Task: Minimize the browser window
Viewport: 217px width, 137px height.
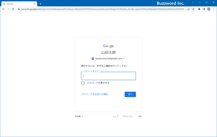Action: click(x=200, y=2)
